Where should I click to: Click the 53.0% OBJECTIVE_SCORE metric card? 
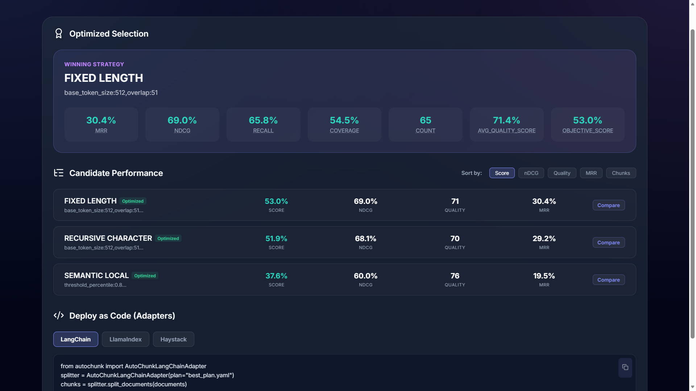[x=588, y=125]
